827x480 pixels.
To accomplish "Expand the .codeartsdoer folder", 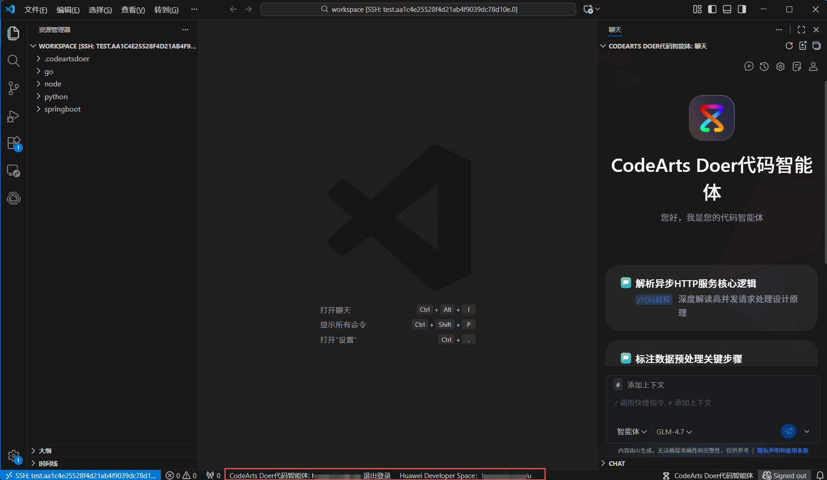I will pos(113,59).
